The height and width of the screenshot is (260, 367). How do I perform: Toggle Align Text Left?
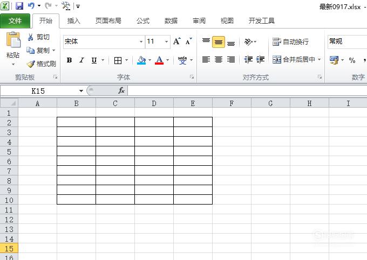[x=206, y=60]
